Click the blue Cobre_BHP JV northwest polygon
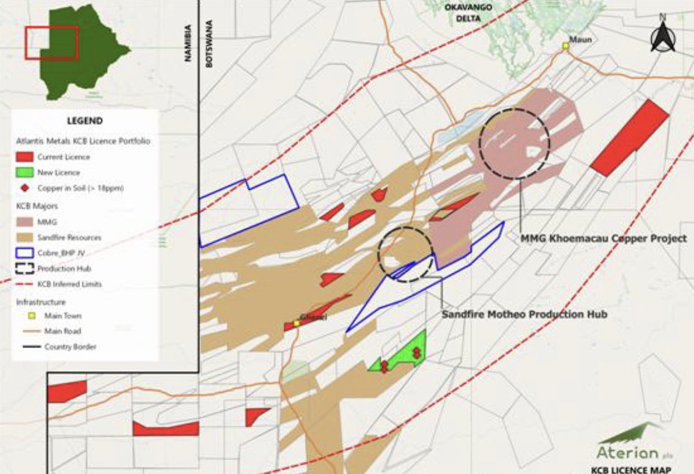Image resolution: width=694 pixels, height=474 pixels. tap(249, 210)
